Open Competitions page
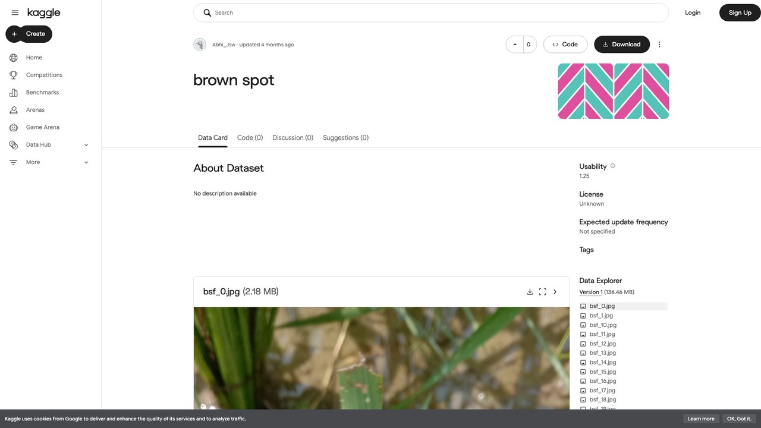The width and height of the screenshot is (761, 428). 44,75
